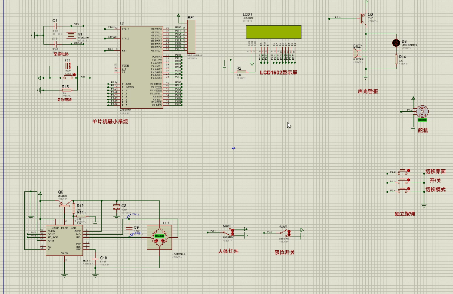The height and width of the screenshot is (294, 453).
Task: Select the D3 LED component
Action: coord(396,42)
